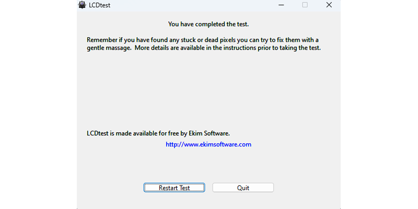Minimize the LCDtest window
This screenshot has height=209, width=418.
click(281, 5)
